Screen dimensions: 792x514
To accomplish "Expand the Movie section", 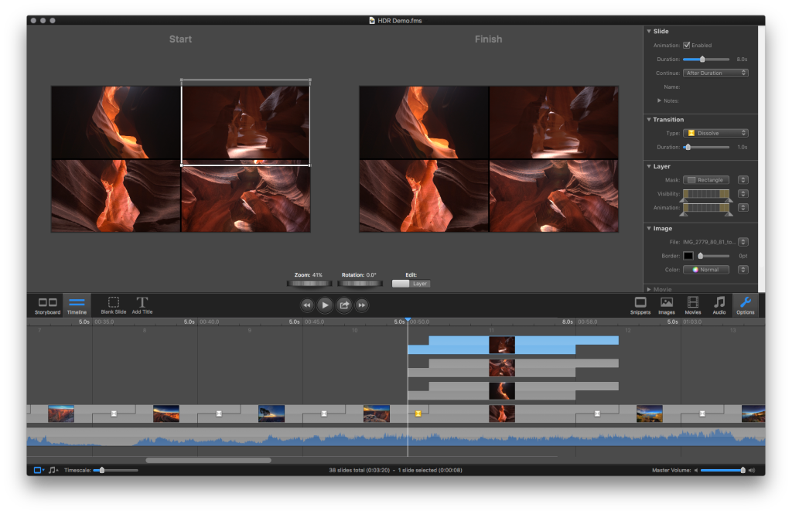I will (x=648, y=289).
